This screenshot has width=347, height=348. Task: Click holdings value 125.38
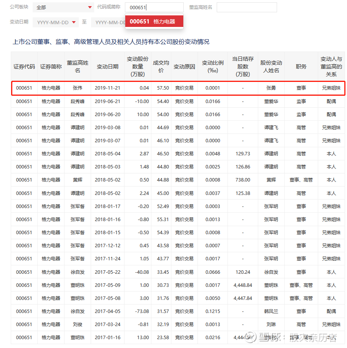[x=243, y=193]
